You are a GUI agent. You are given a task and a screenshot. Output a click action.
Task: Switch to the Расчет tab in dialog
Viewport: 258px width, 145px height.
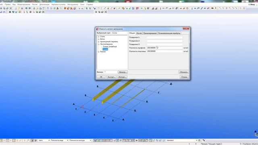(139, 33)
